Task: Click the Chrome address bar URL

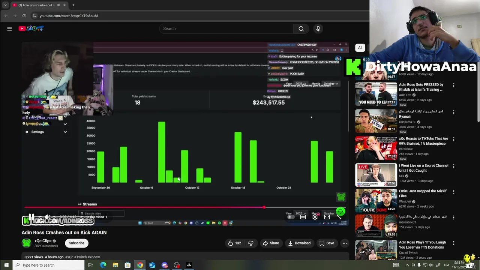Action: click(x=69, y=16)
